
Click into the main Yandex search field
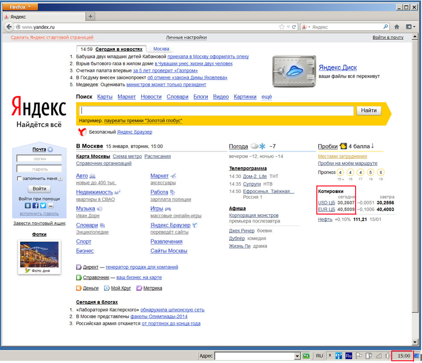point(217,111)
